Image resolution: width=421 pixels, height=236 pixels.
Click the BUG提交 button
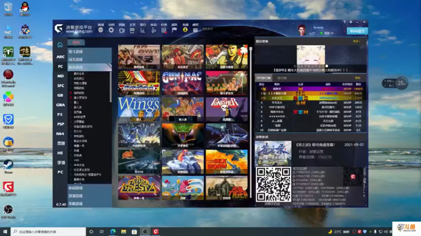pos(357,31)
